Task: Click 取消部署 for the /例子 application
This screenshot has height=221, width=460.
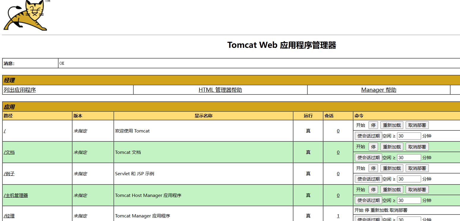Action: coord(417,168)
